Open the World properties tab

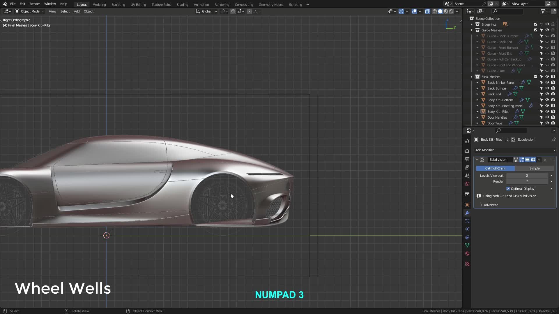(467, 184)
